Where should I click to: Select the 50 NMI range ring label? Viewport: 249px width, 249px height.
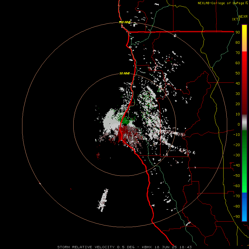click(124, 73)
